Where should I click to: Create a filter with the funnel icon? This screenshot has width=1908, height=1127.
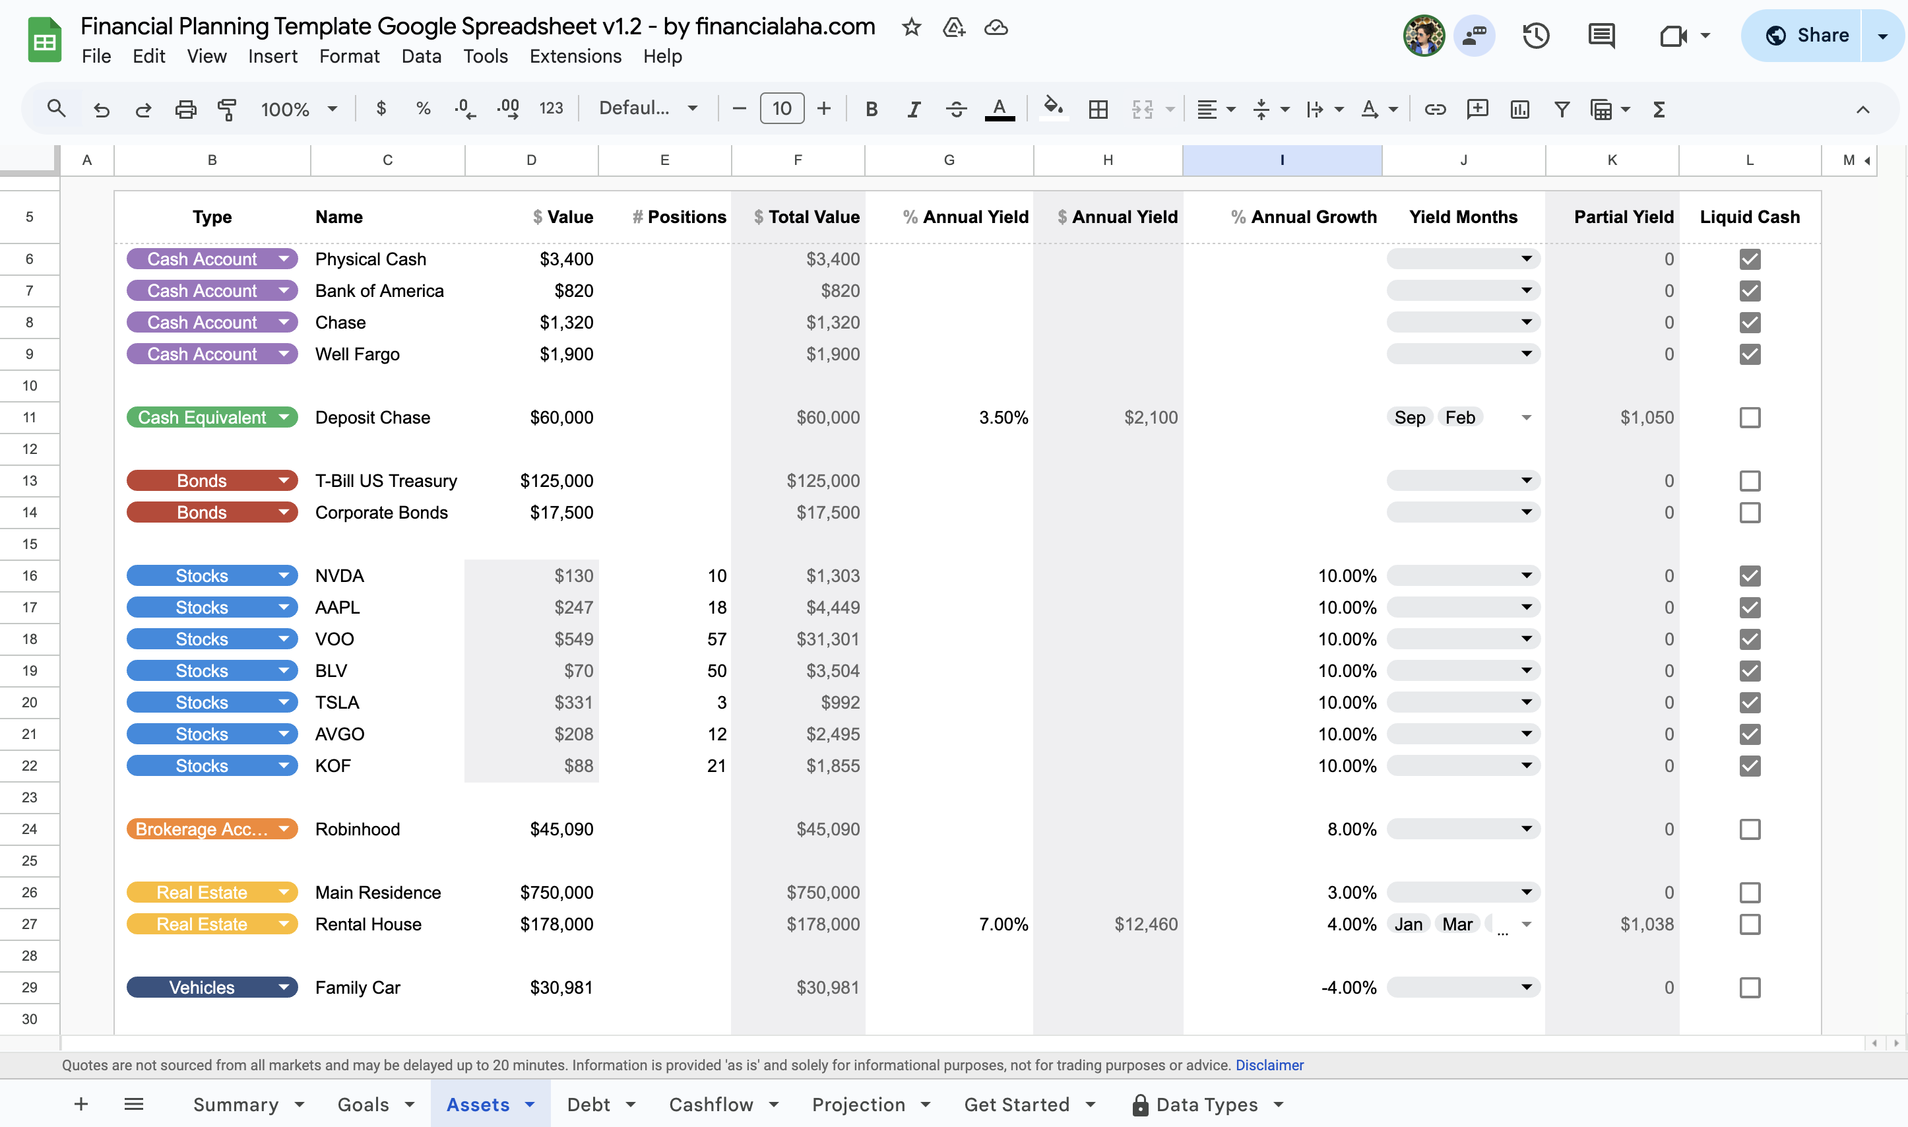click(x=1561, y=110)
